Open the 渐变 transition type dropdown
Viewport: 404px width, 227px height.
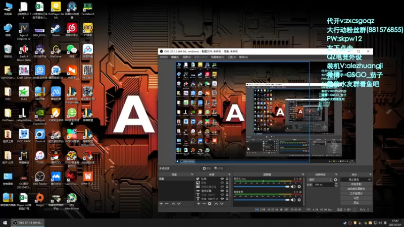[320, 180]
